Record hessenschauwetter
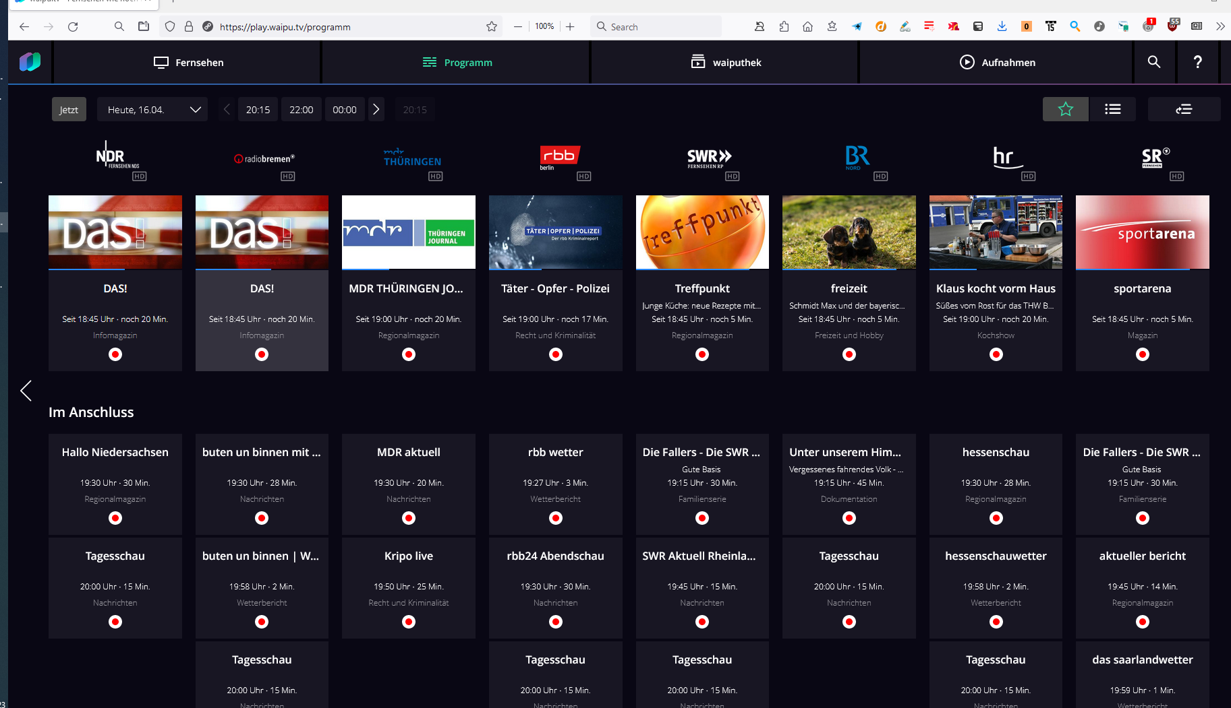 996,622
